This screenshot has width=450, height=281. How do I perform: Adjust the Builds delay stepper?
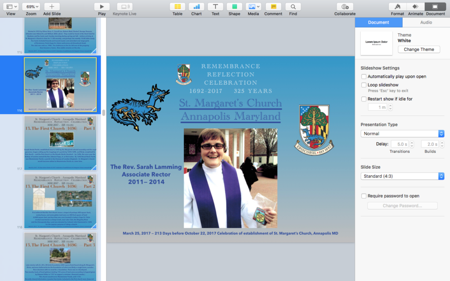point(442,144)
